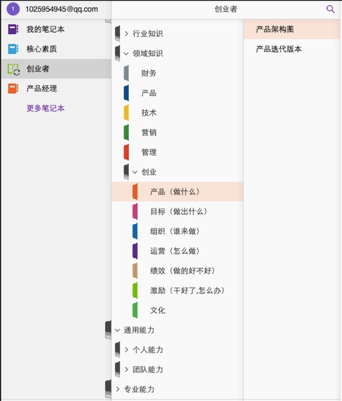Open the 更多笔记本 link
The image size is (342, 401).
[x=45, y=108]
